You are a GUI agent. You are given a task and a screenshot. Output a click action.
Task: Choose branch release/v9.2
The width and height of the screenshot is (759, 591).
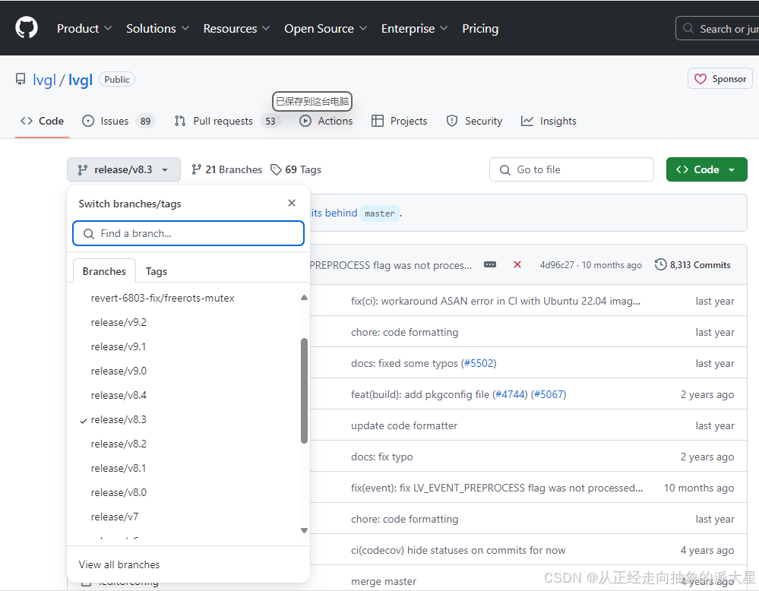click(x=119, y=322)
